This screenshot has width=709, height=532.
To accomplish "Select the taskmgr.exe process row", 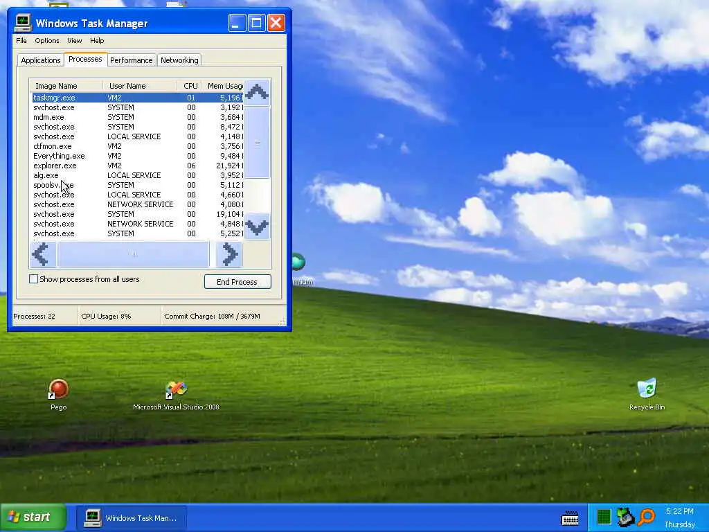I will pos(138,98).
